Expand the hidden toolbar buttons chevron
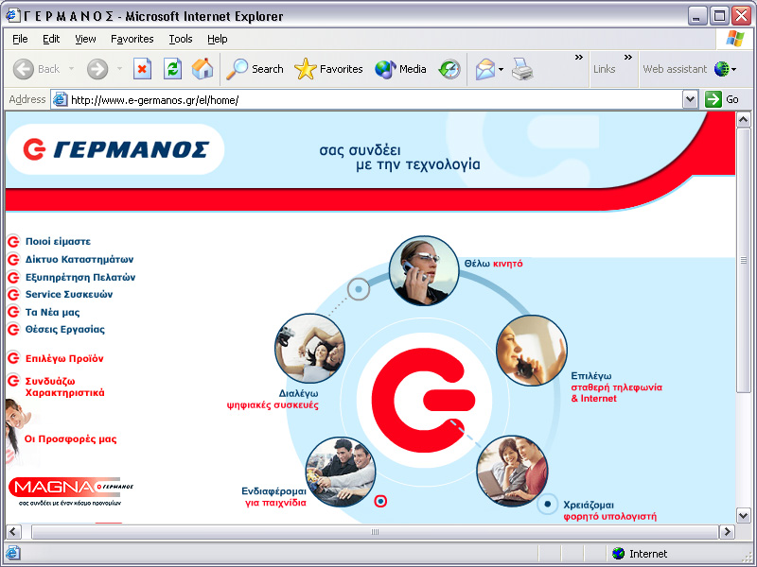 578,58
